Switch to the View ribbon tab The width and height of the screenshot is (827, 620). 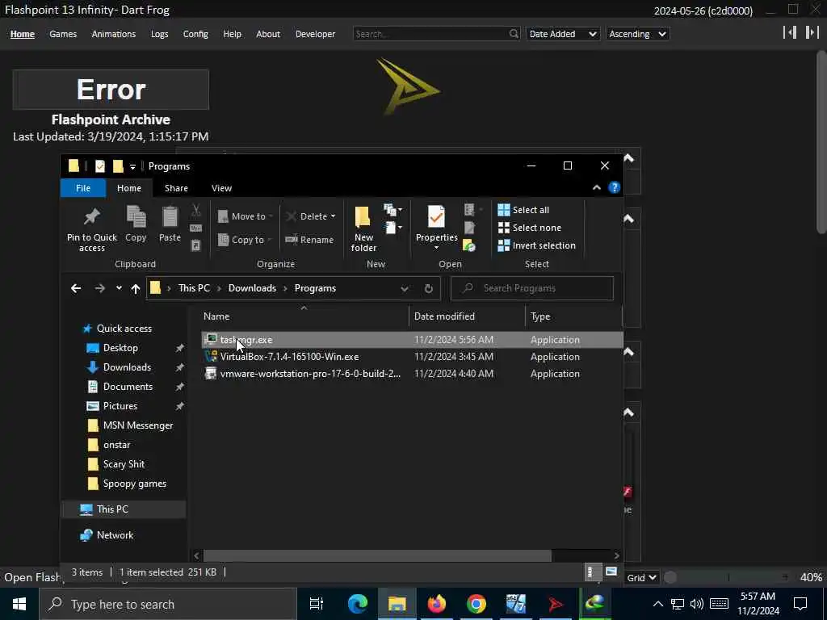221,188
